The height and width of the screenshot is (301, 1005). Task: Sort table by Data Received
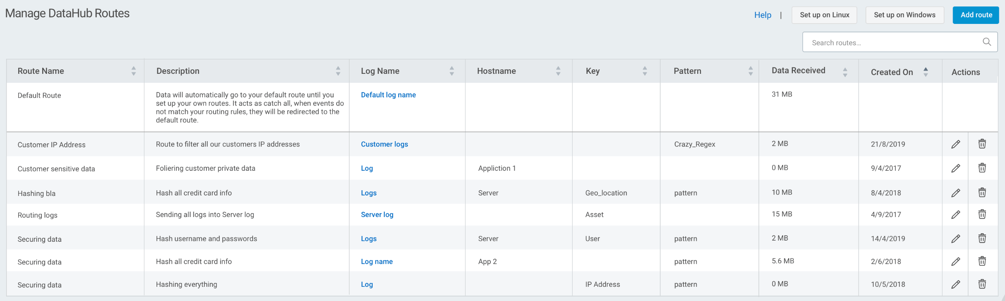pos(845,72)
